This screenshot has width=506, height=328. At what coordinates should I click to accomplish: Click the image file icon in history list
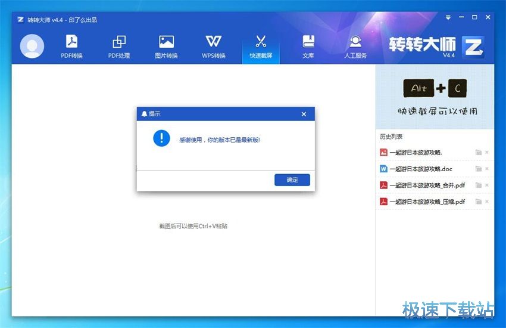coord(383,152)
